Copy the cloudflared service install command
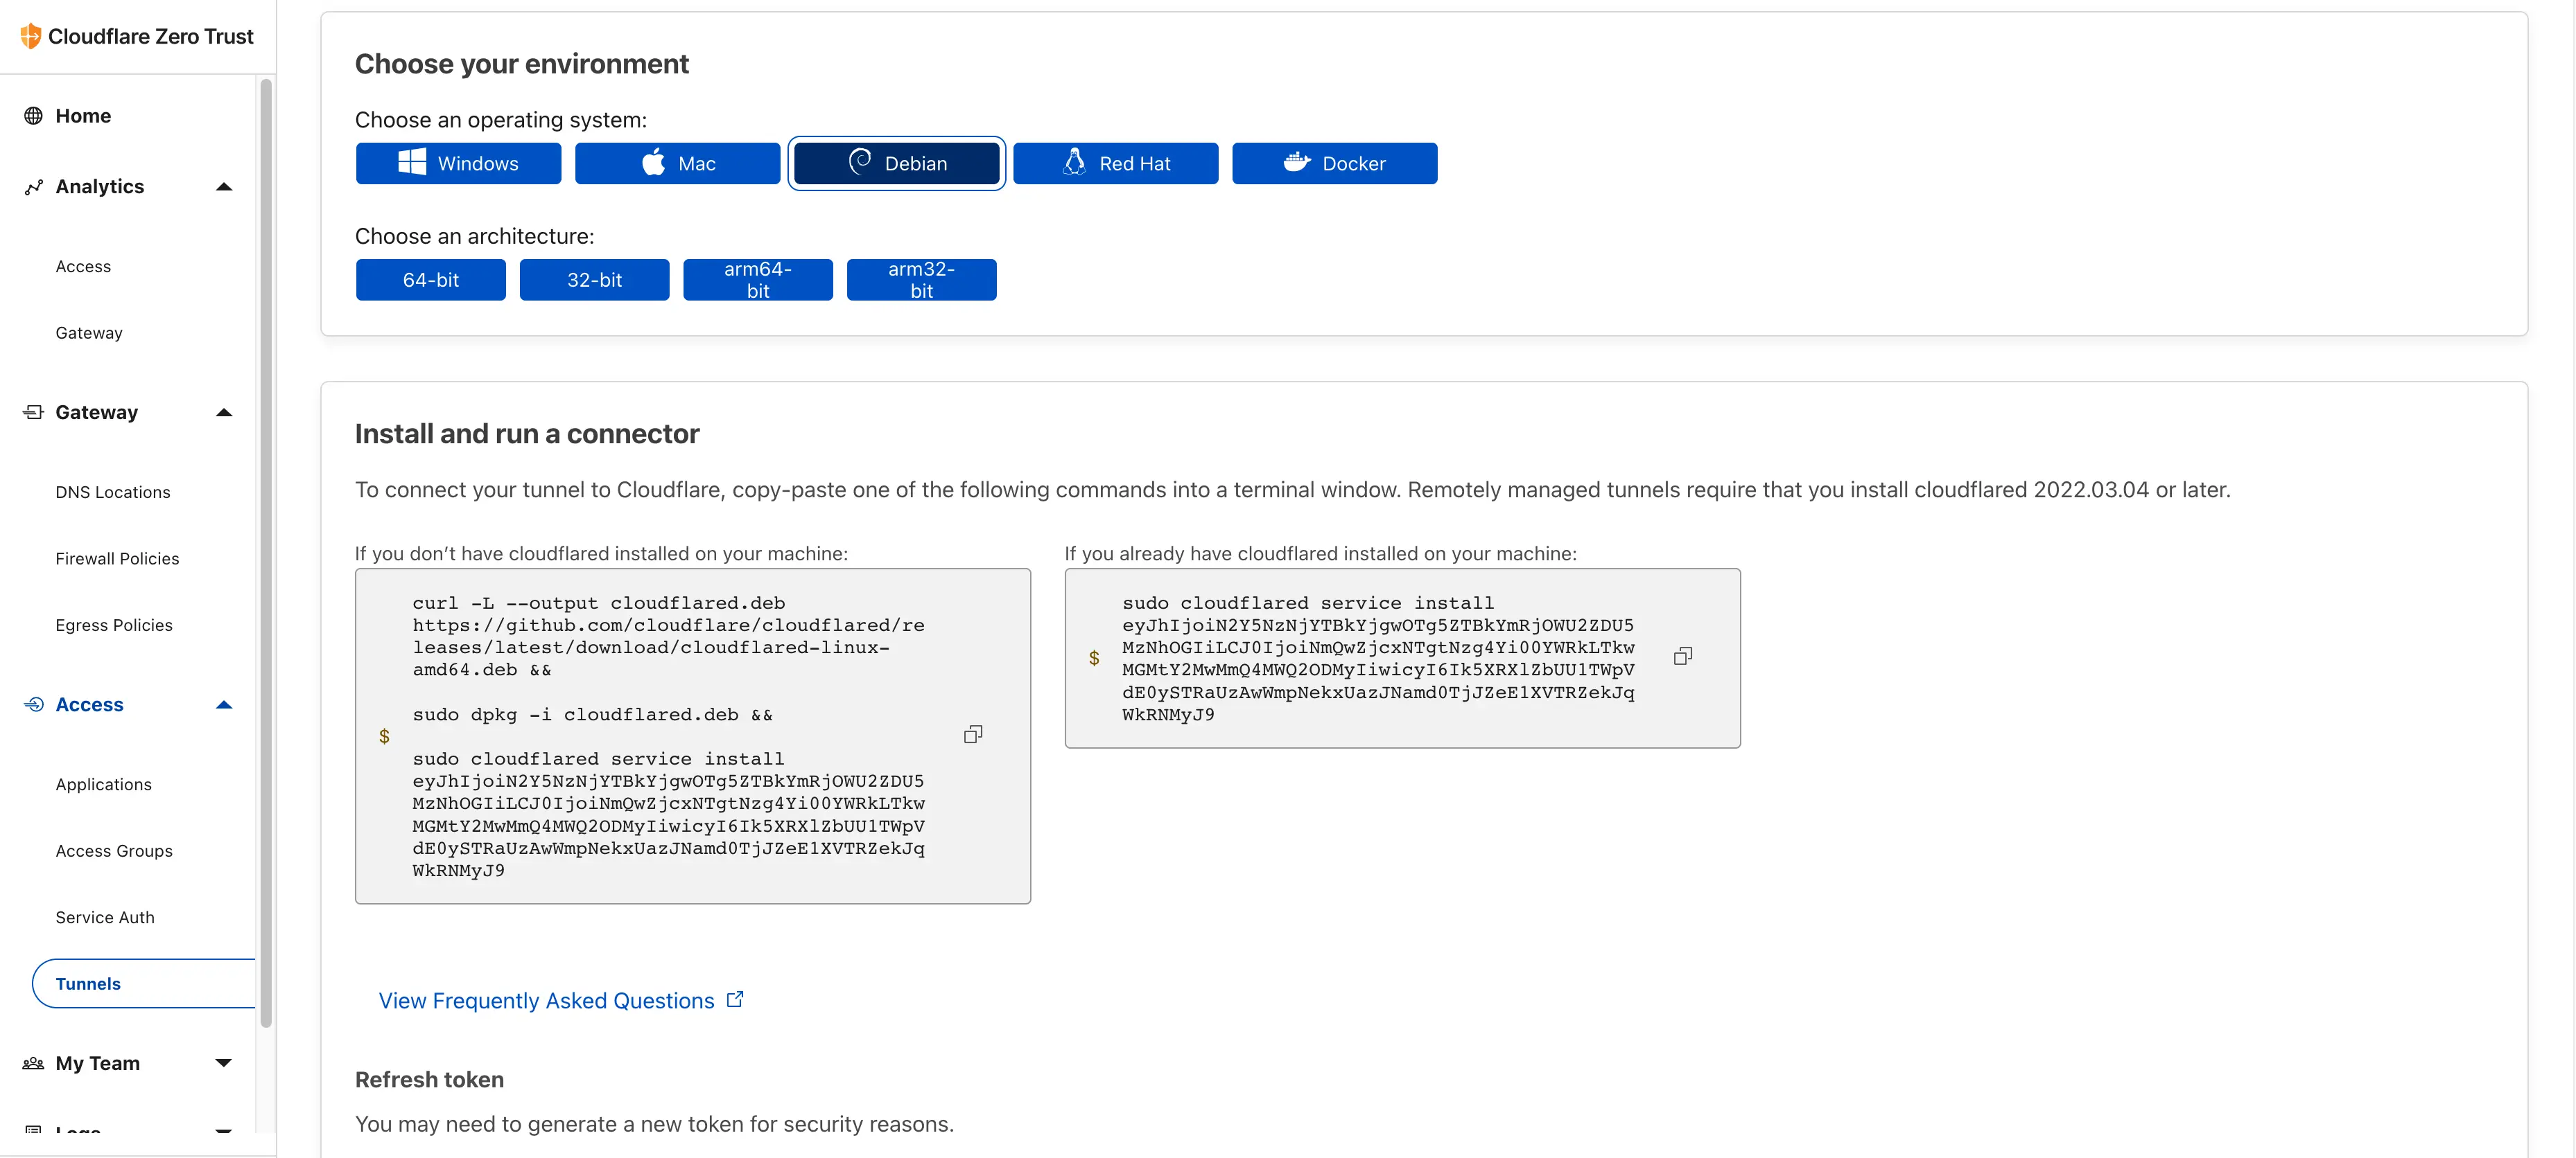 click(1683, 657)
